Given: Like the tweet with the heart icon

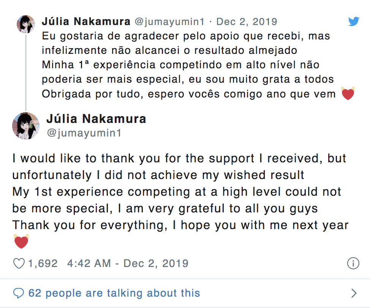Looking at the screenshot, I should [19, 263].
